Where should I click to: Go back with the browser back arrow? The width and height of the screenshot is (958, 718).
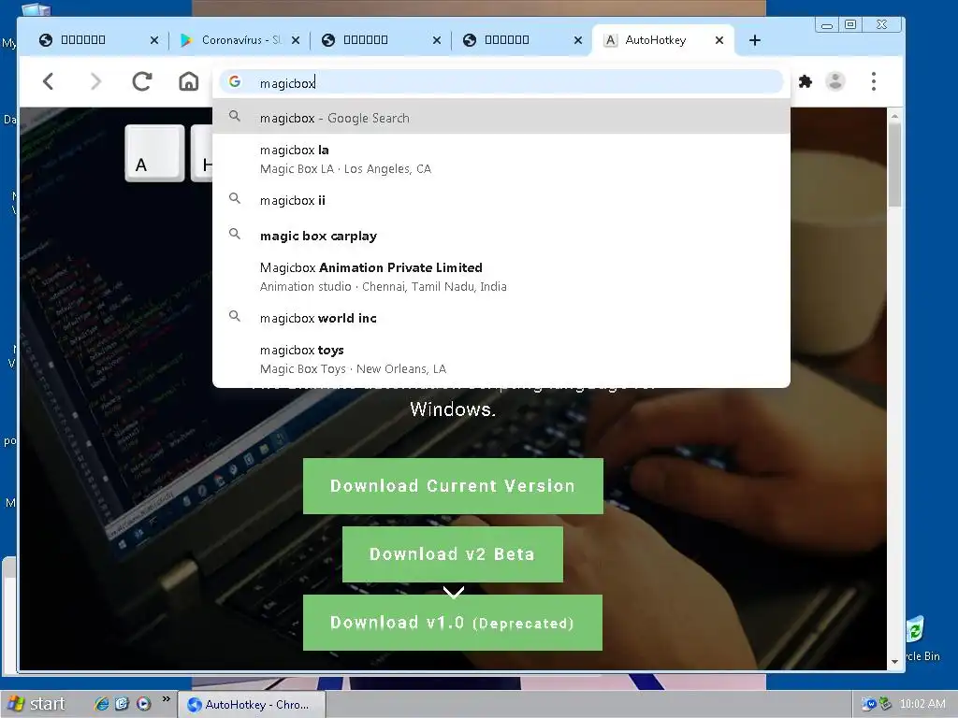(49, 81)
